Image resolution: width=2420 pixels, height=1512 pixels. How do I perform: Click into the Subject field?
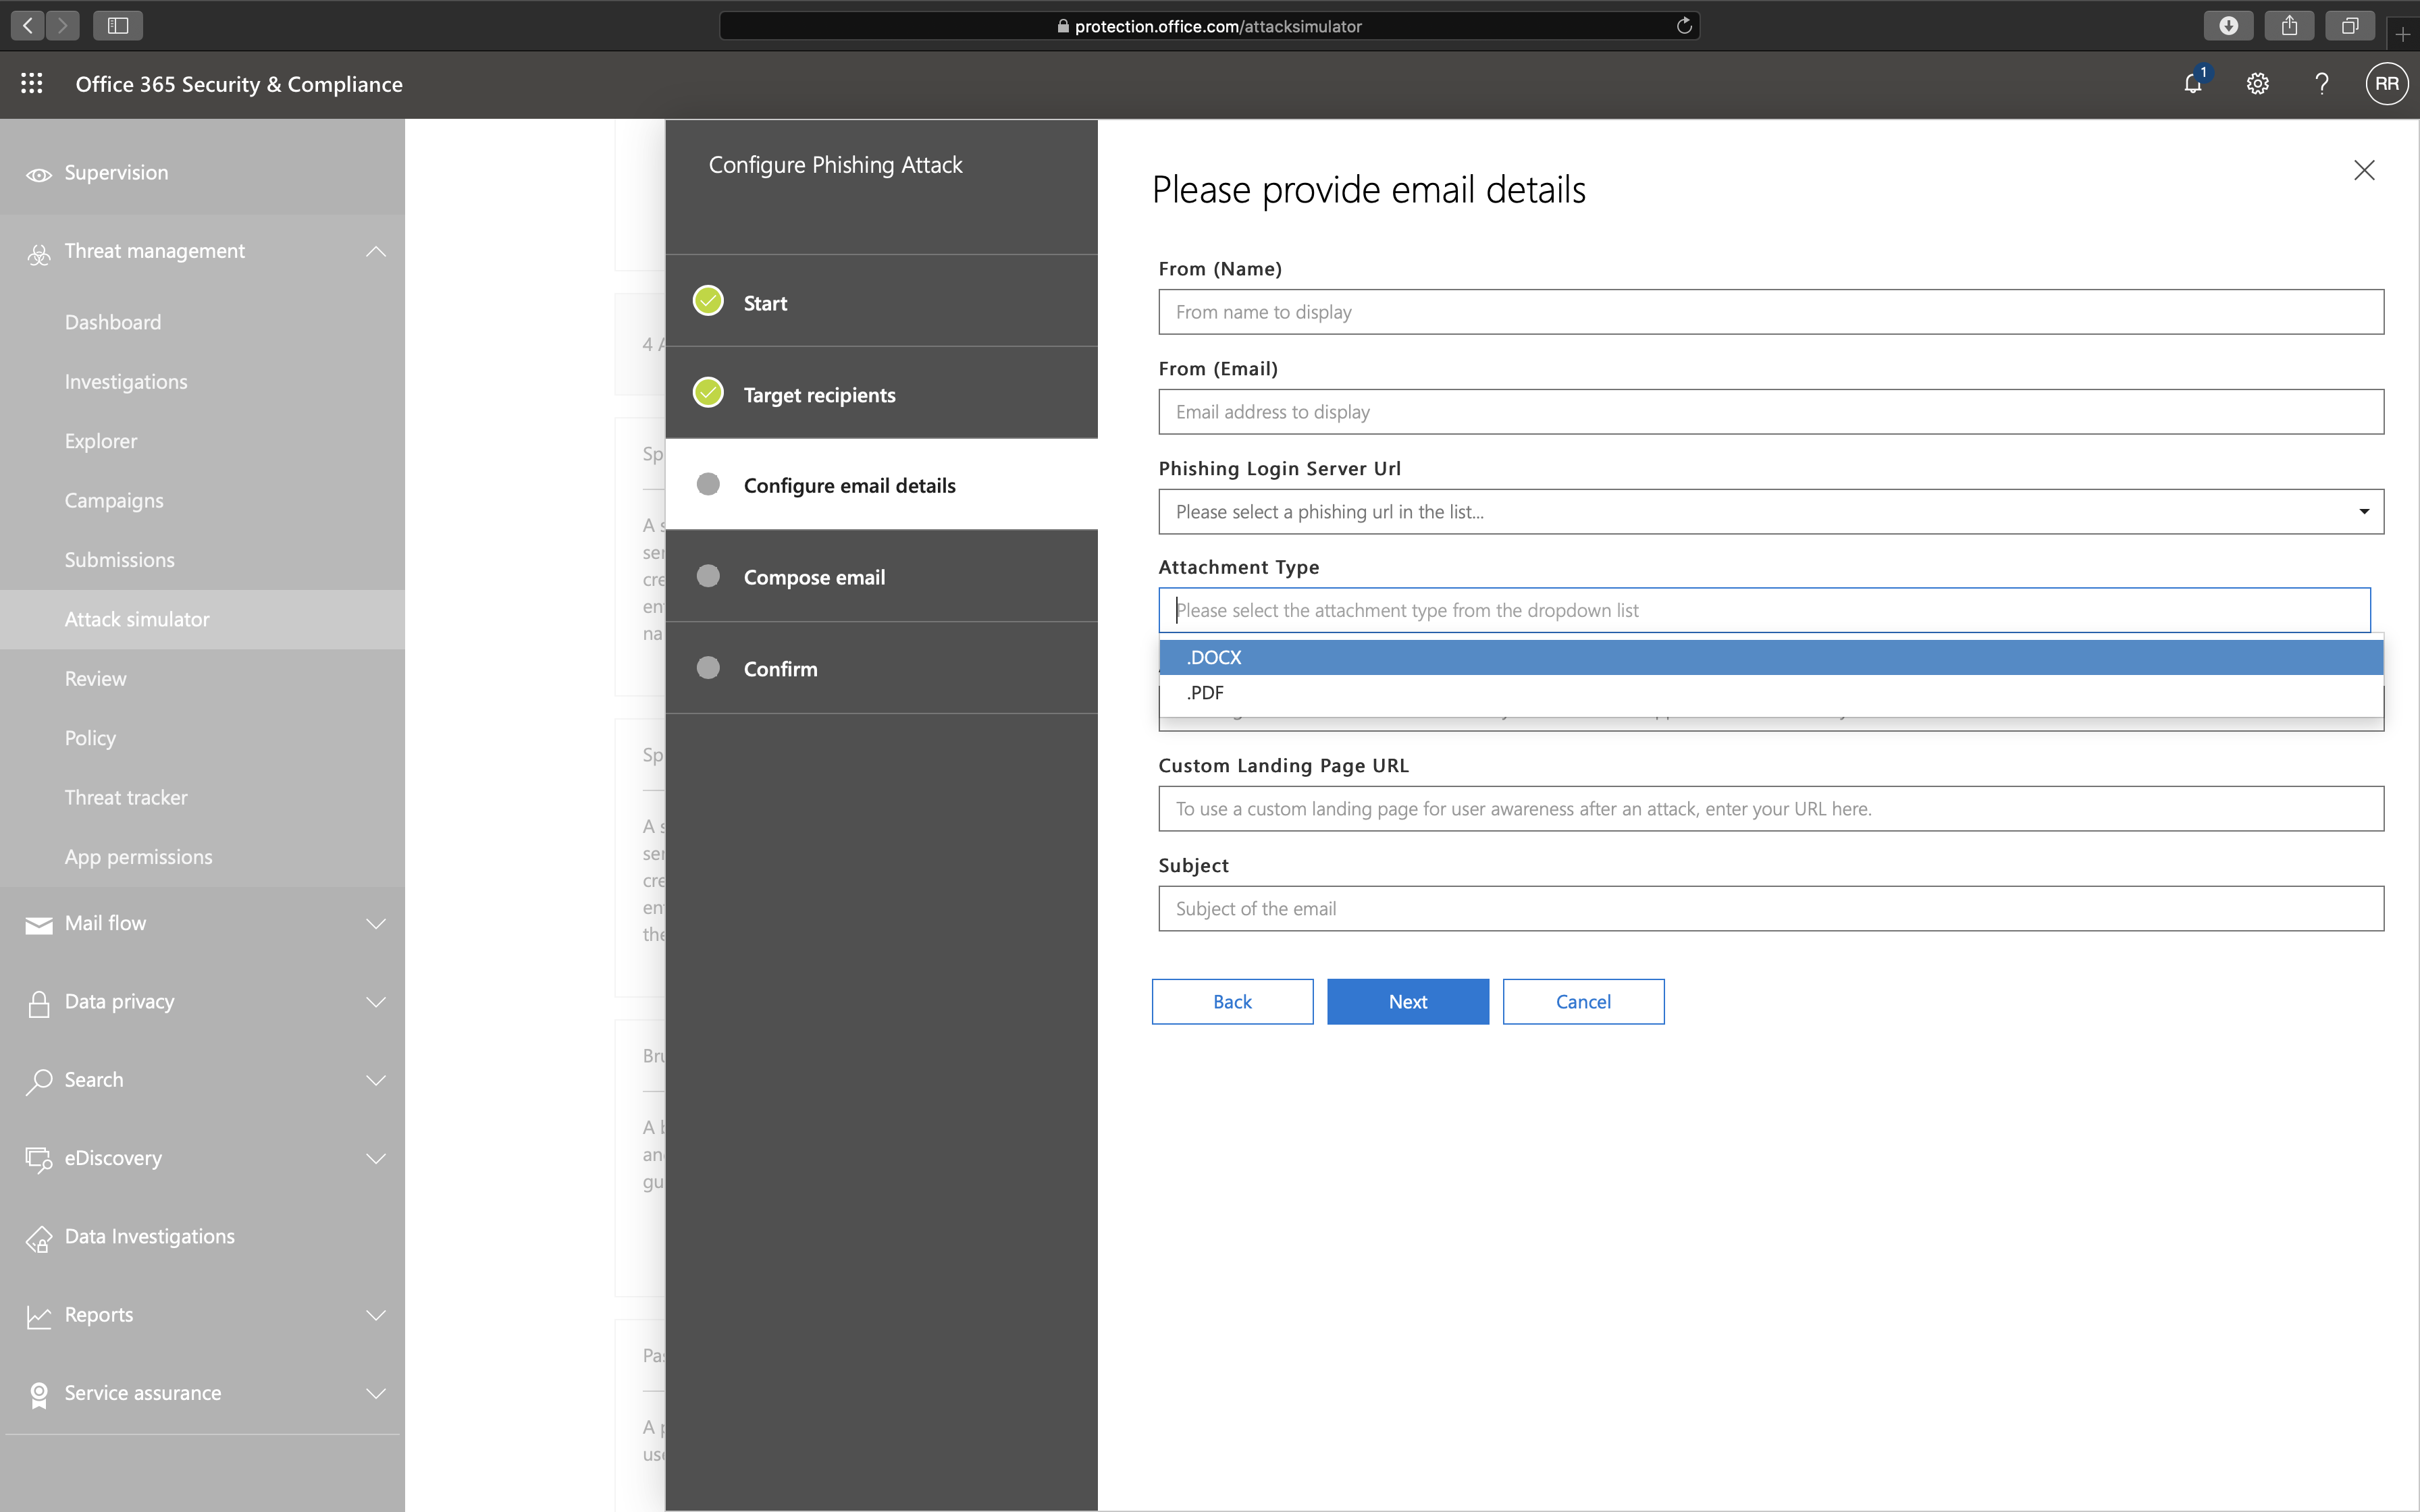1770,908
